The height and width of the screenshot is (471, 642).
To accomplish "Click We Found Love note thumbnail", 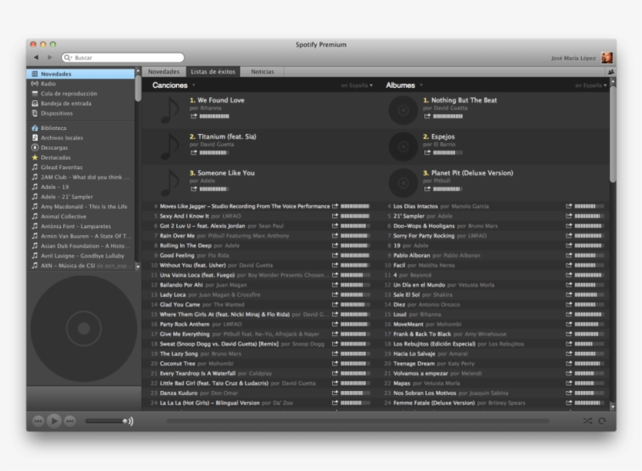I will click(170, 110).
